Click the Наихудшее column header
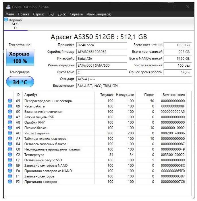 (x=125, y=95)
